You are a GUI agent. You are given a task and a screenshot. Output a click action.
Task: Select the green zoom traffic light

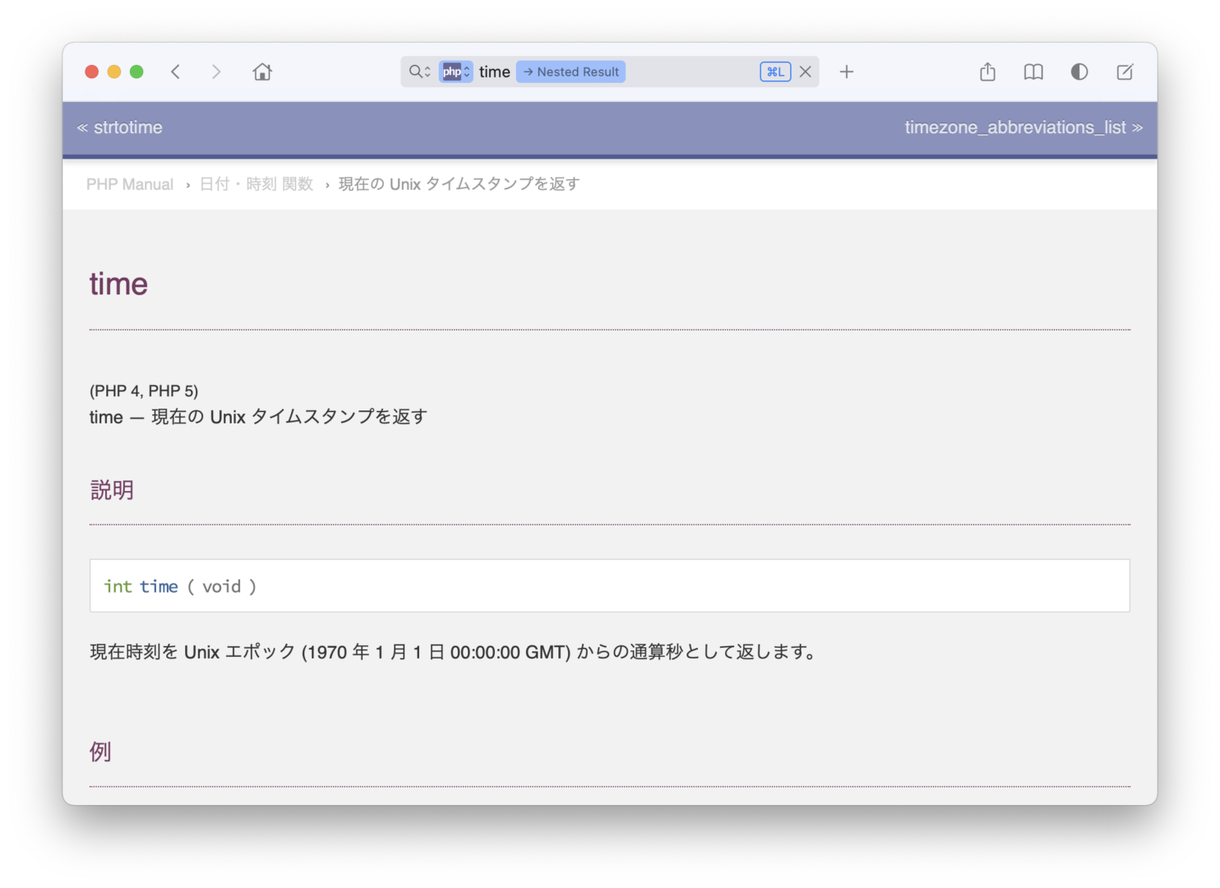[136, 72]
